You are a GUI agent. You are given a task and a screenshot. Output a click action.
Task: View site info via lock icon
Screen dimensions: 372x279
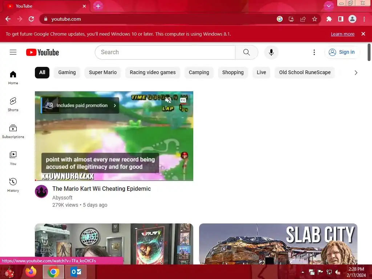[46, 19]
